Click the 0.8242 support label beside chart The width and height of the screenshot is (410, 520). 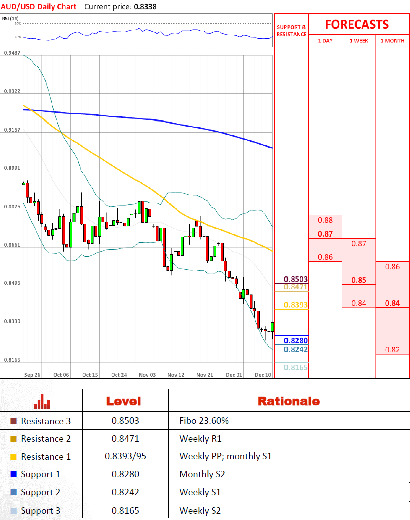[295, 349]
